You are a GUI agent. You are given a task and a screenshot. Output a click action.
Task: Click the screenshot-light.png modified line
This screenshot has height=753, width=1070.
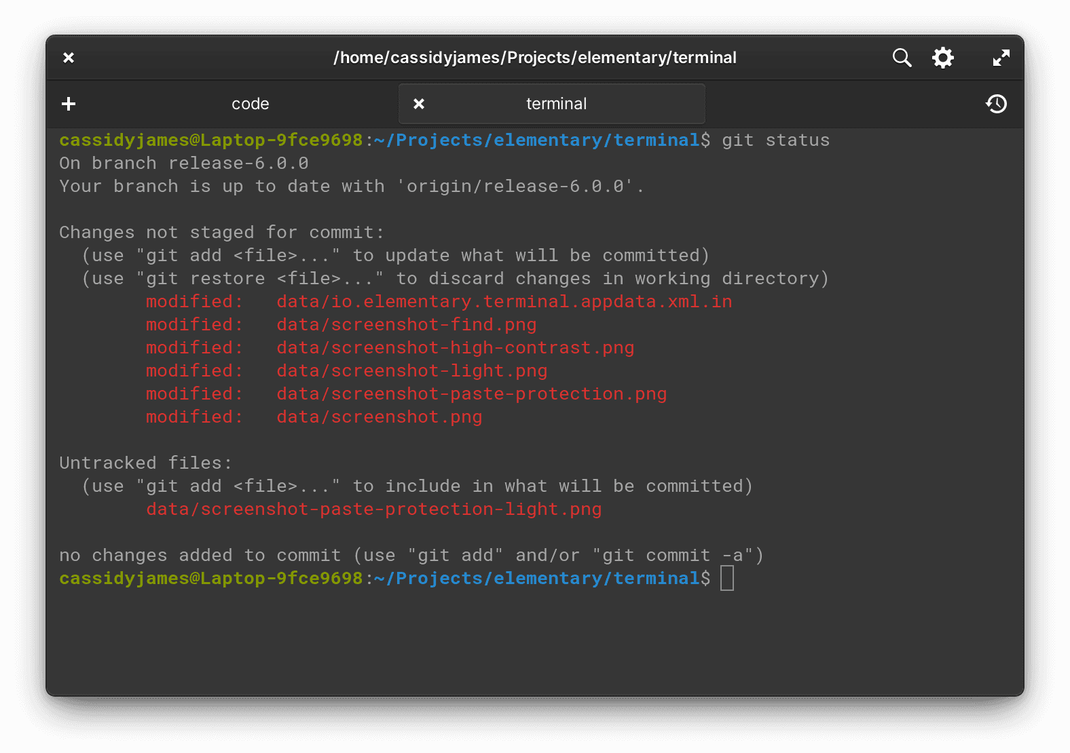tap(411, 370)
